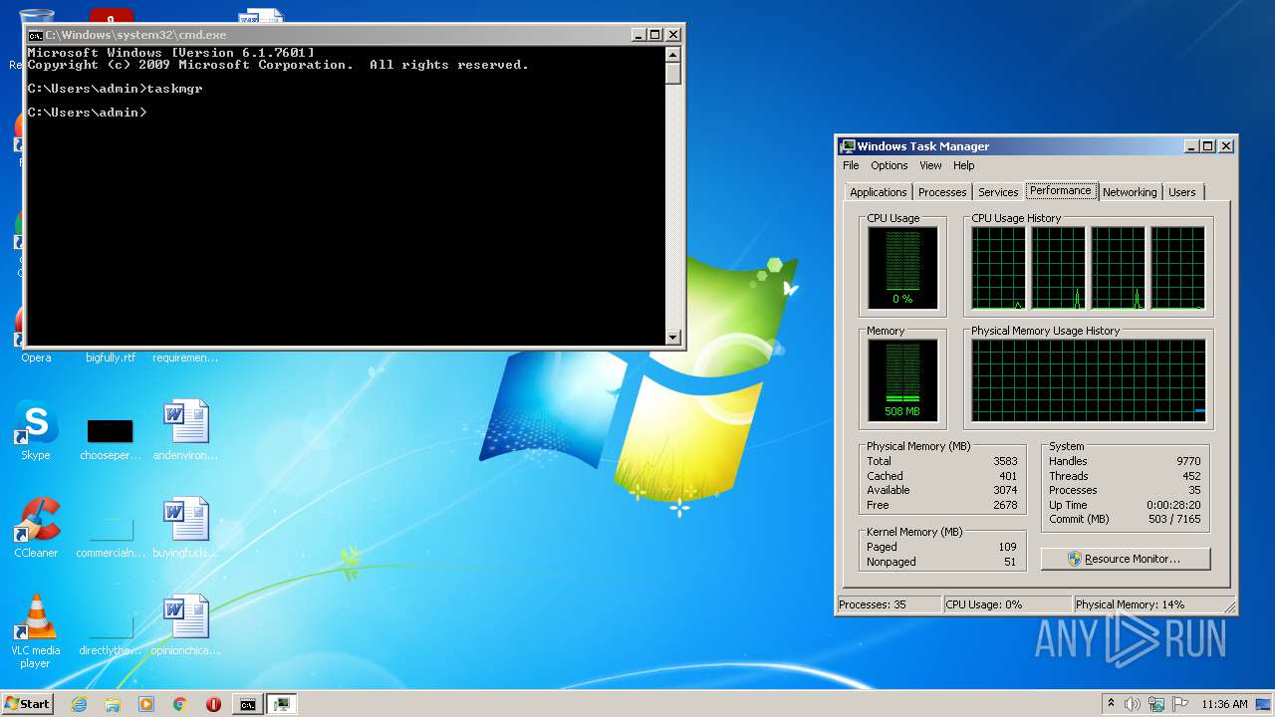Open Task Manager Options menu

pyautogui.click(x=890, y=165)
